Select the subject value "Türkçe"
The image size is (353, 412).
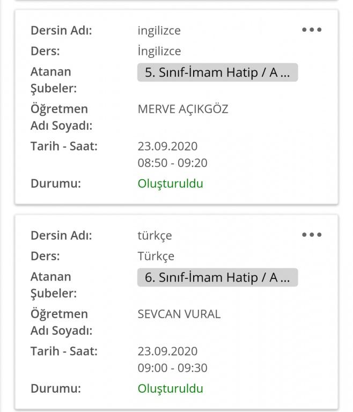[156, 256]
